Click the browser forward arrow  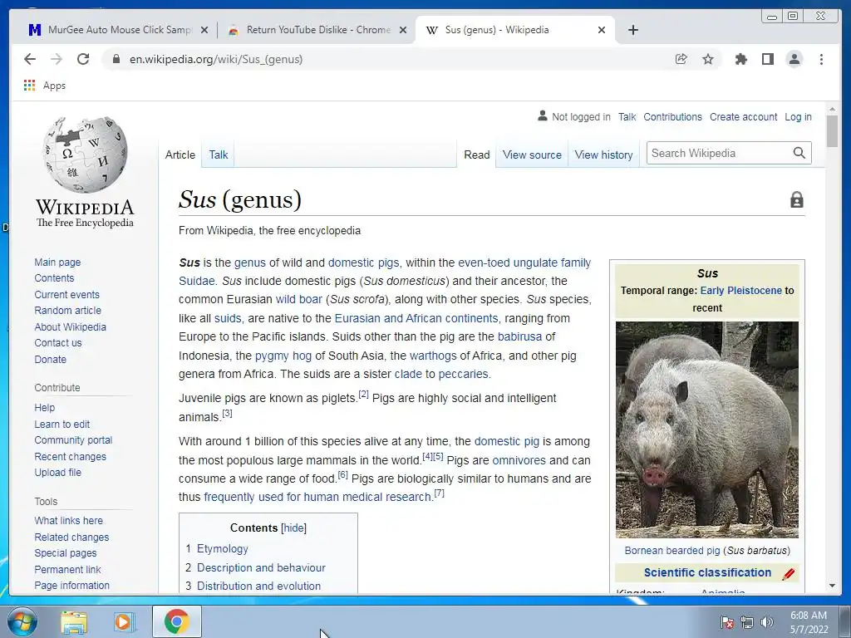click(x=57, y=59)
